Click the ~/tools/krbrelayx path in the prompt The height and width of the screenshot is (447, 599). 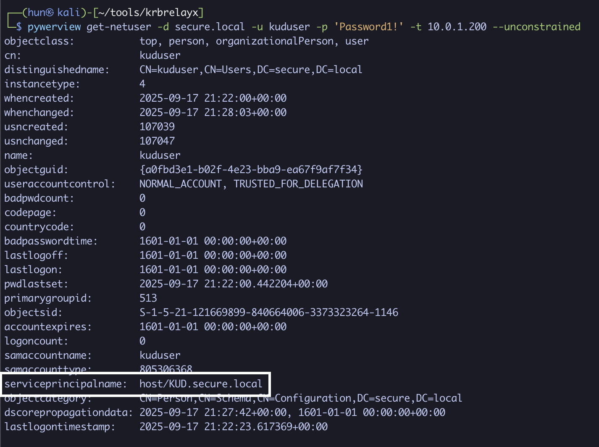148,13
